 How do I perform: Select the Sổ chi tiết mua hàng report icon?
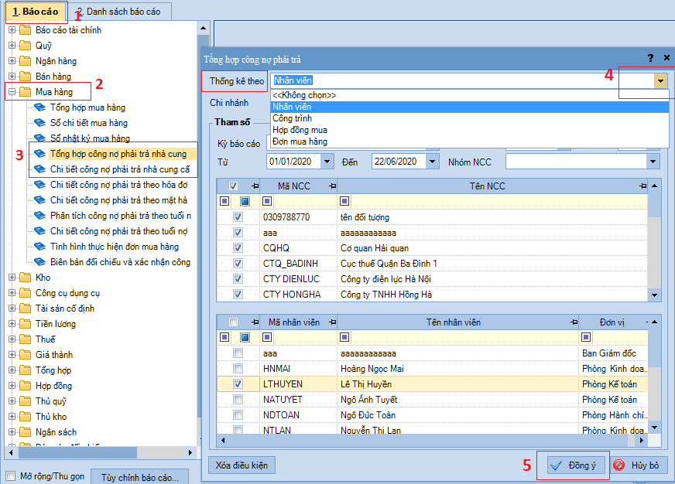[39, 122]
